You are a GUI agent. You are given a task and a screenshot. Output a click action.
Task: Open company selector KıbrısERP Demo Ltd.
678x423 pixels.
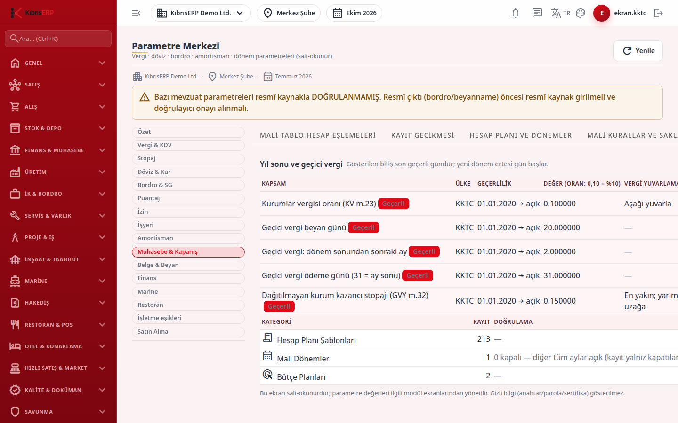[x=201, y=13]
